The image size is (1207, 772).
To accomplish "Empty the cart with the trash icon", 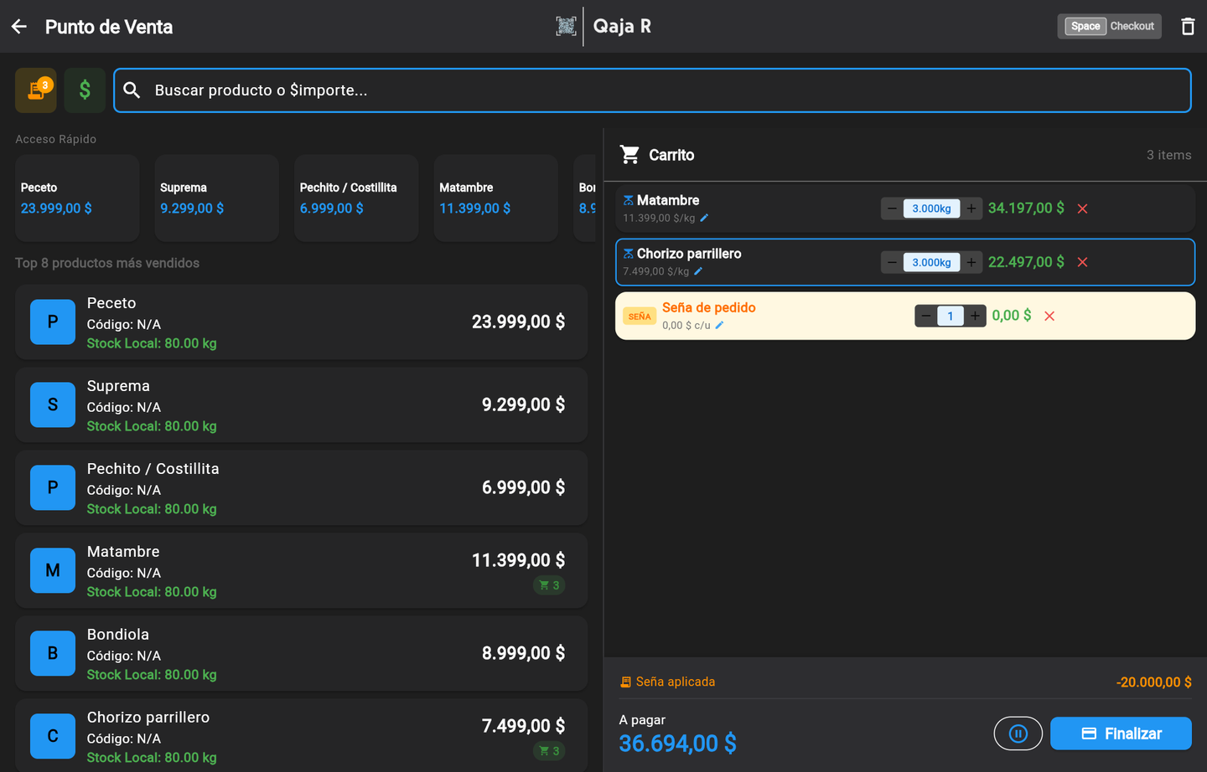I will click(1188, 27).
